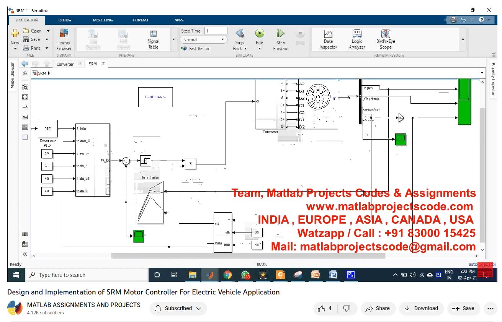Viewport: 502px width, 322px height.
Task: Expand the Save dropdown arrow
Action: click(x=47, y=39)
